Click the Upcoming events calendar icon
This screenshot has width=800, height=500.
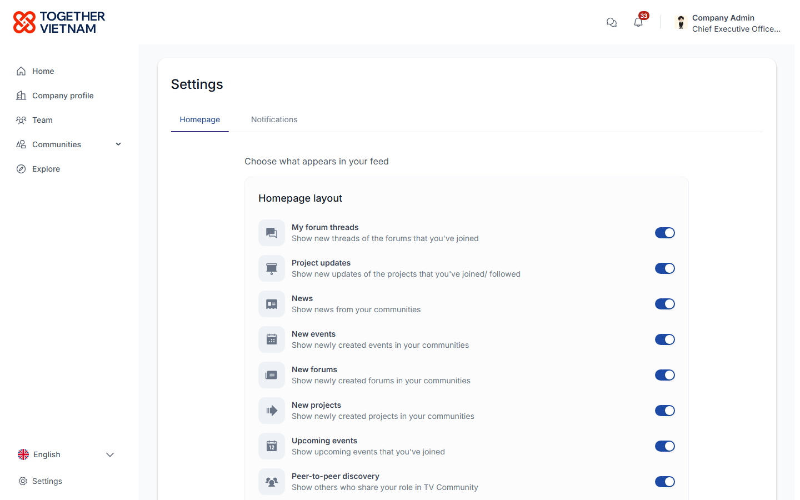tap(272, 446)
